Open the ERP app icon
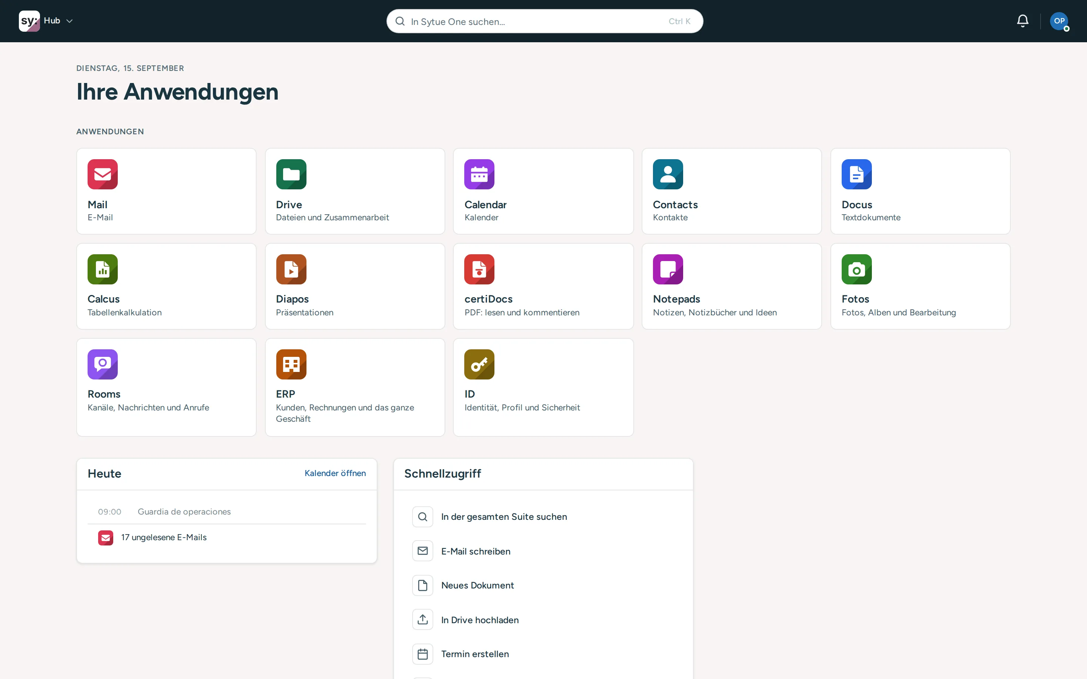The height and width of the screenshot is (679, 1087). click(x=291, y=364)
